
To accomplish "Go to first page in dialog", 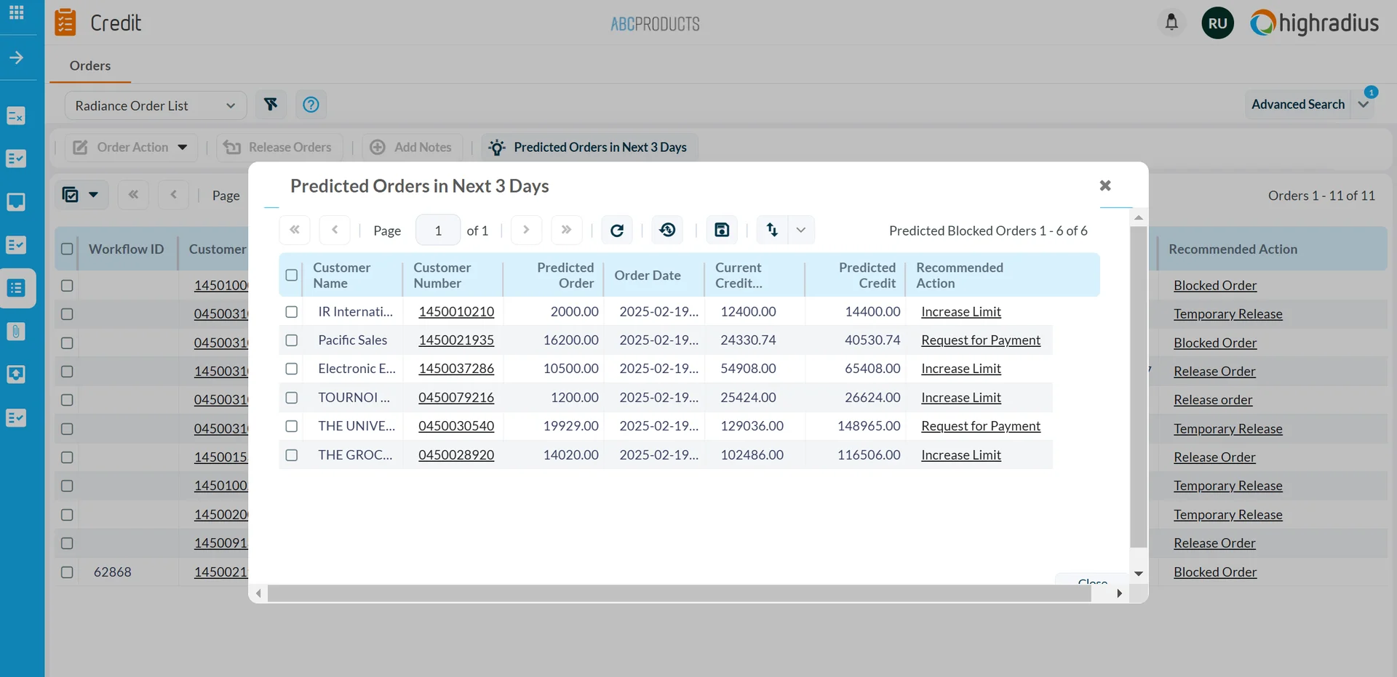I will (x=295, y=230).
